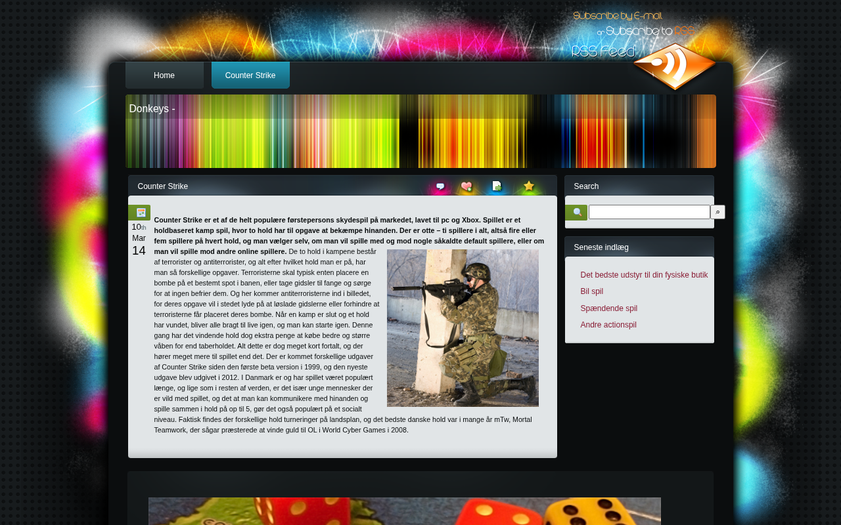Click the Counter Strike post title
Viewport: 841px width, 525px height.
(163, 186)
